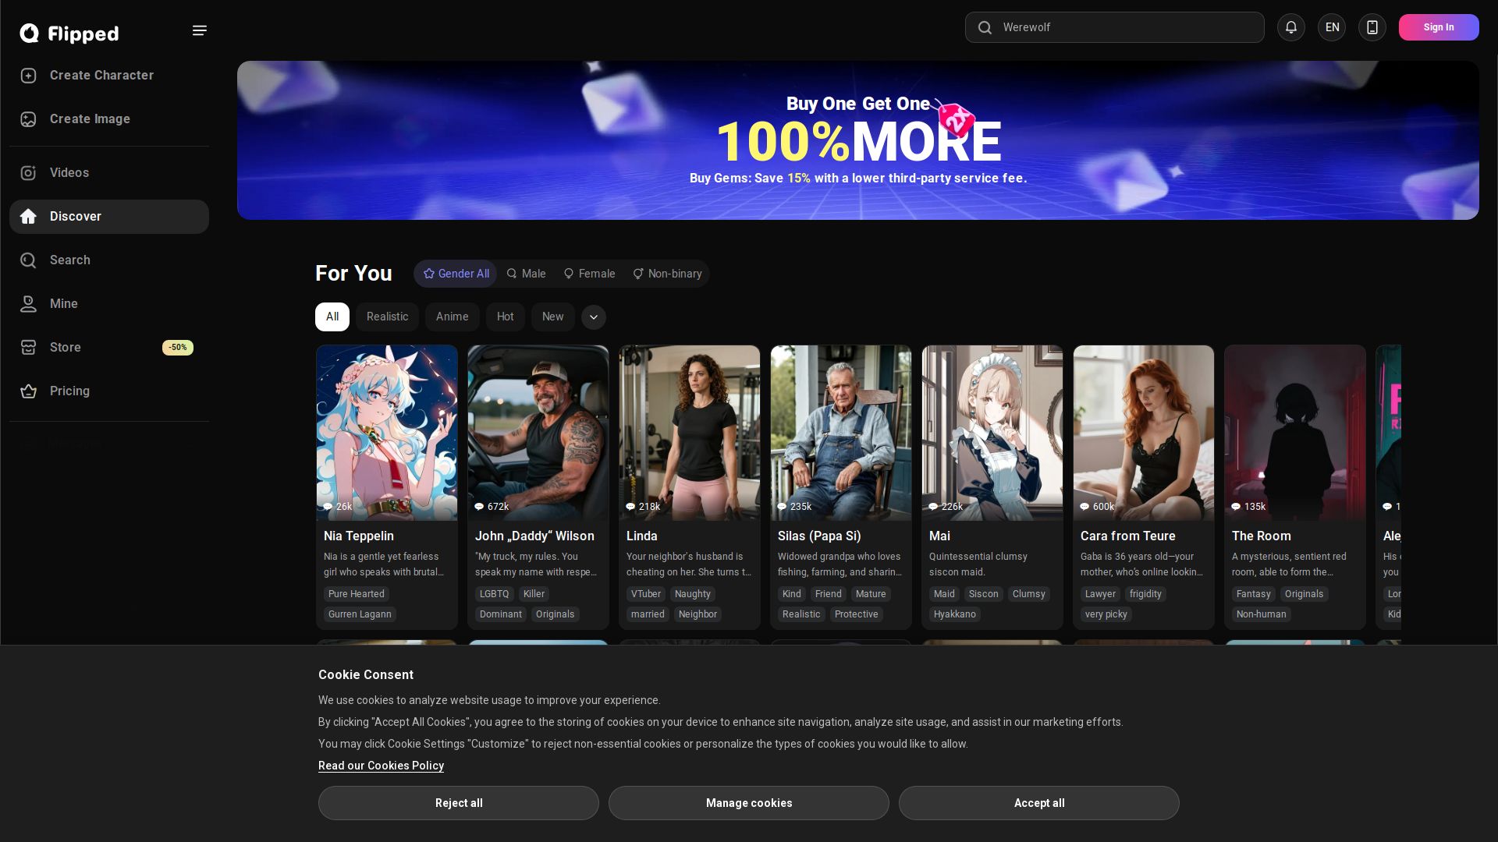Filter characters by Male
The height and width of the screenshot is (842, 1498).
coord(526,274)
